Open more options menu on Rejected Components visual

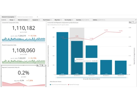pyautogui.click(x=44, y=65)
